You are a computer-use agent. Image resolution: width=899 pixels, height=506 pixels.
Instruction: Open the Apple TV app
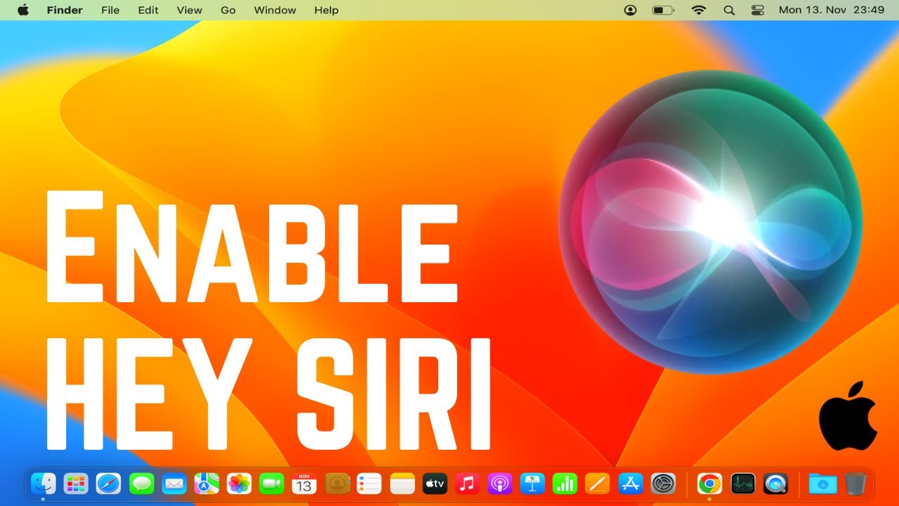point(435,484)
